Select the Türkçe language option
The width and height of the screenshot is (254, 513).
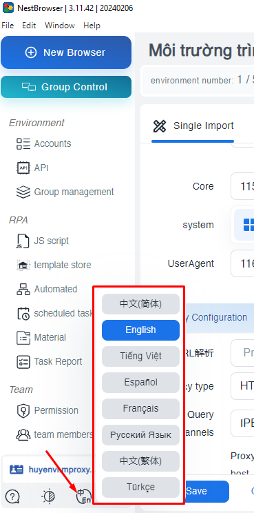tap(140, 487)
